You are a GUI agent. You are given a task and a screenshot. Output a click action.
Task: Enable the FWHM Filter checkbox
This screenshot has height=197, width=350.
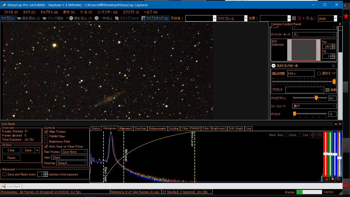(x=46, y=136)
